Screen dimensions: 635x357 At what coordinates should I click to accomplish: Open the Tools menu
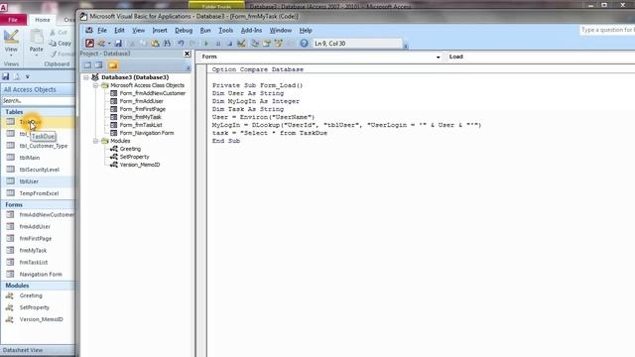coord(225,31)
